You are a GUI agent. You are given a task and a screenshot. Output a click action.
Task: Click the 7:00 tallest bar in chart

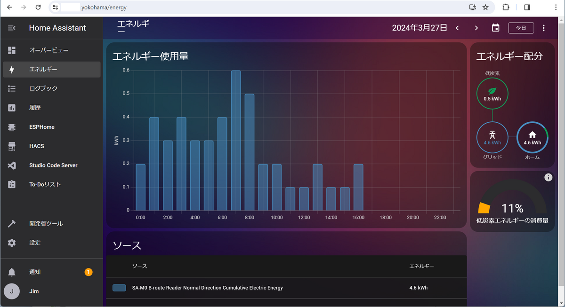[236, 140]
